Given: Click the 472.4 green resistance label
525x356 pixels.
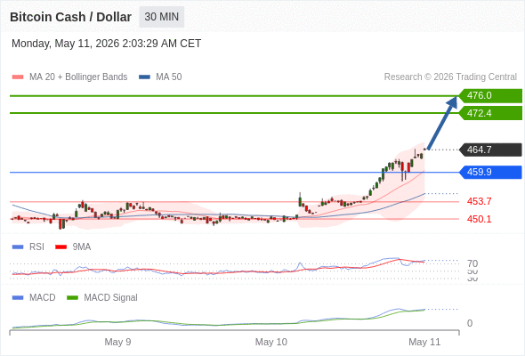Looking at the screenshot, I should [x=490, y=113].
